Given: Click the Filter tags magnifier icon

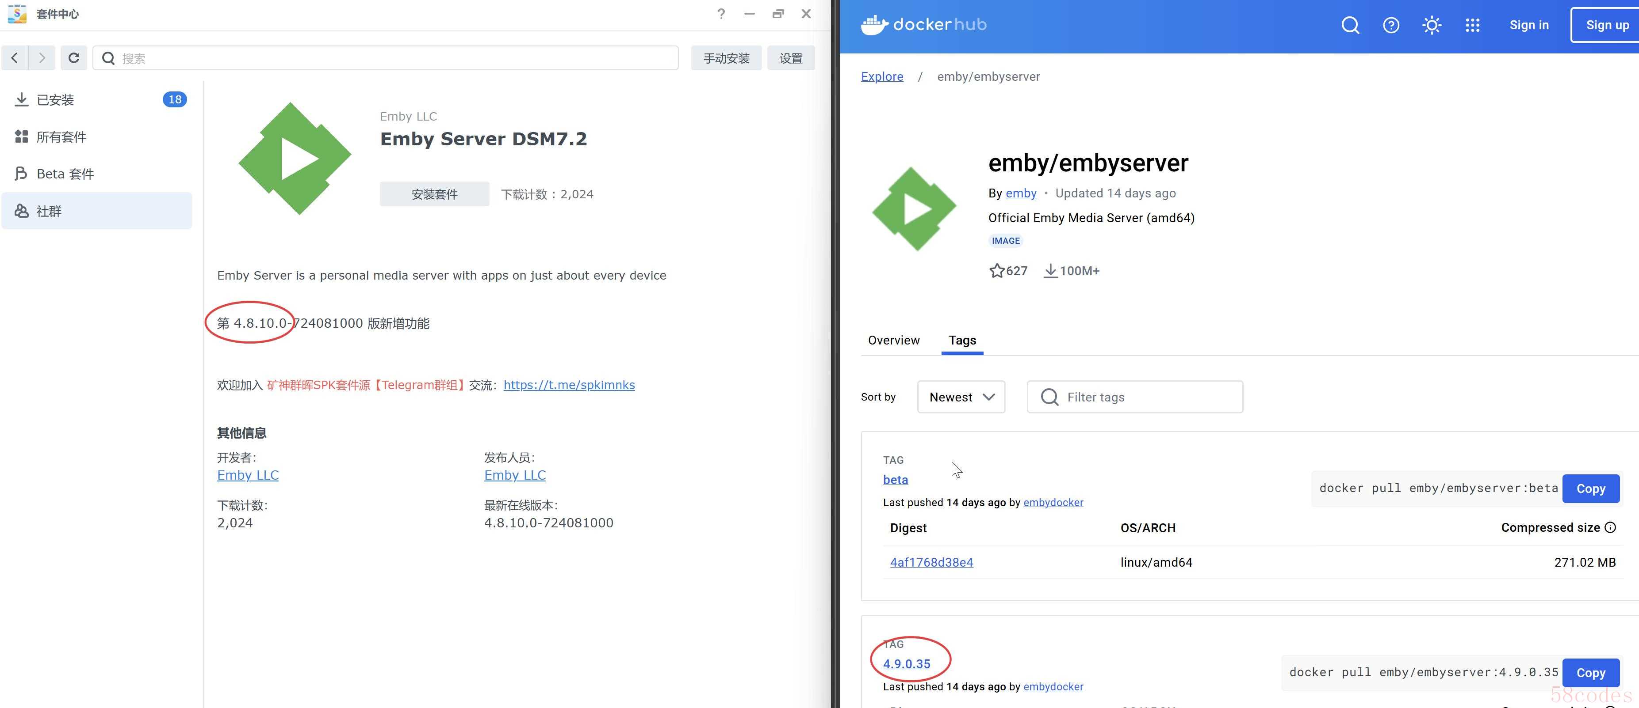Looking at the screenshot, I should (x=1050, y=397).
